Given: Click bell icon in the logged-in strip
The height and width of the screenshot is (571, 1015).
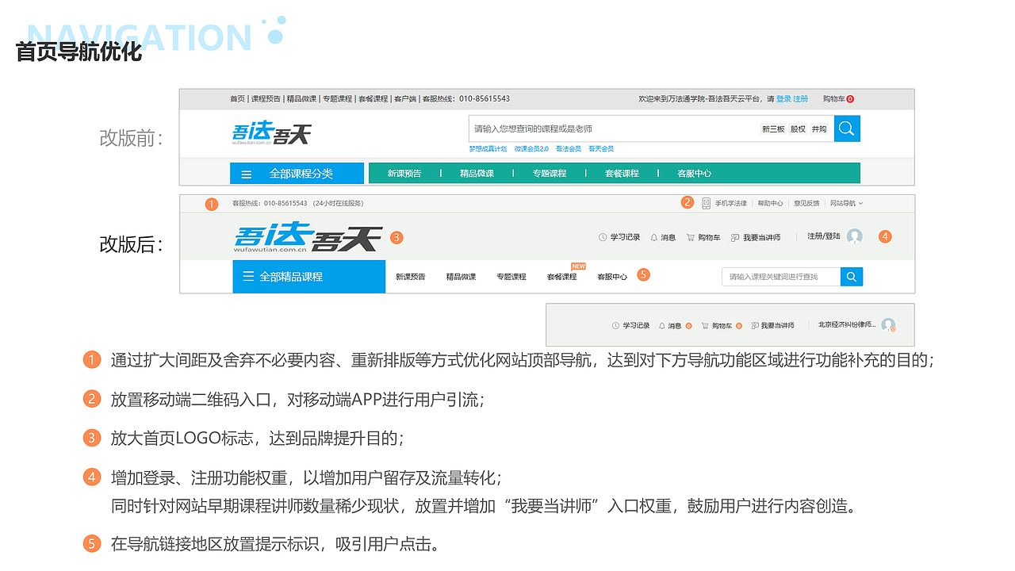Looking at the screenshot, I should (x=662, y=325).
